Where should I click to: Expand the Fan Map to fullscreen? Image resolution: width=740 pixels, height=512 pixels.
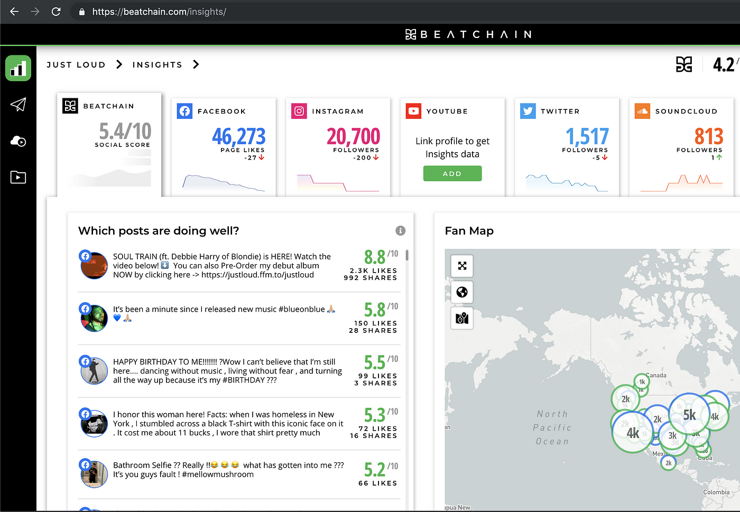coord(462,266)
